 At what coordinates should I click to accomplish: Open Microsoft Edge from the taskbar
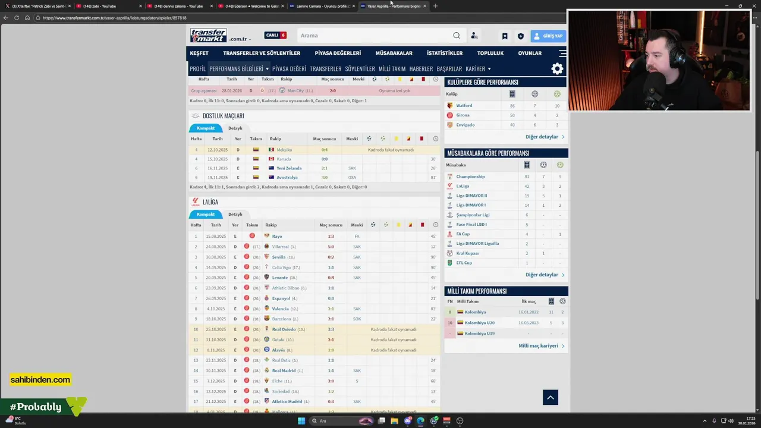[x=420, y=421]
